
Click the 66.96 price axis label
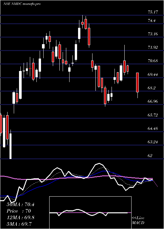point(153,101)
